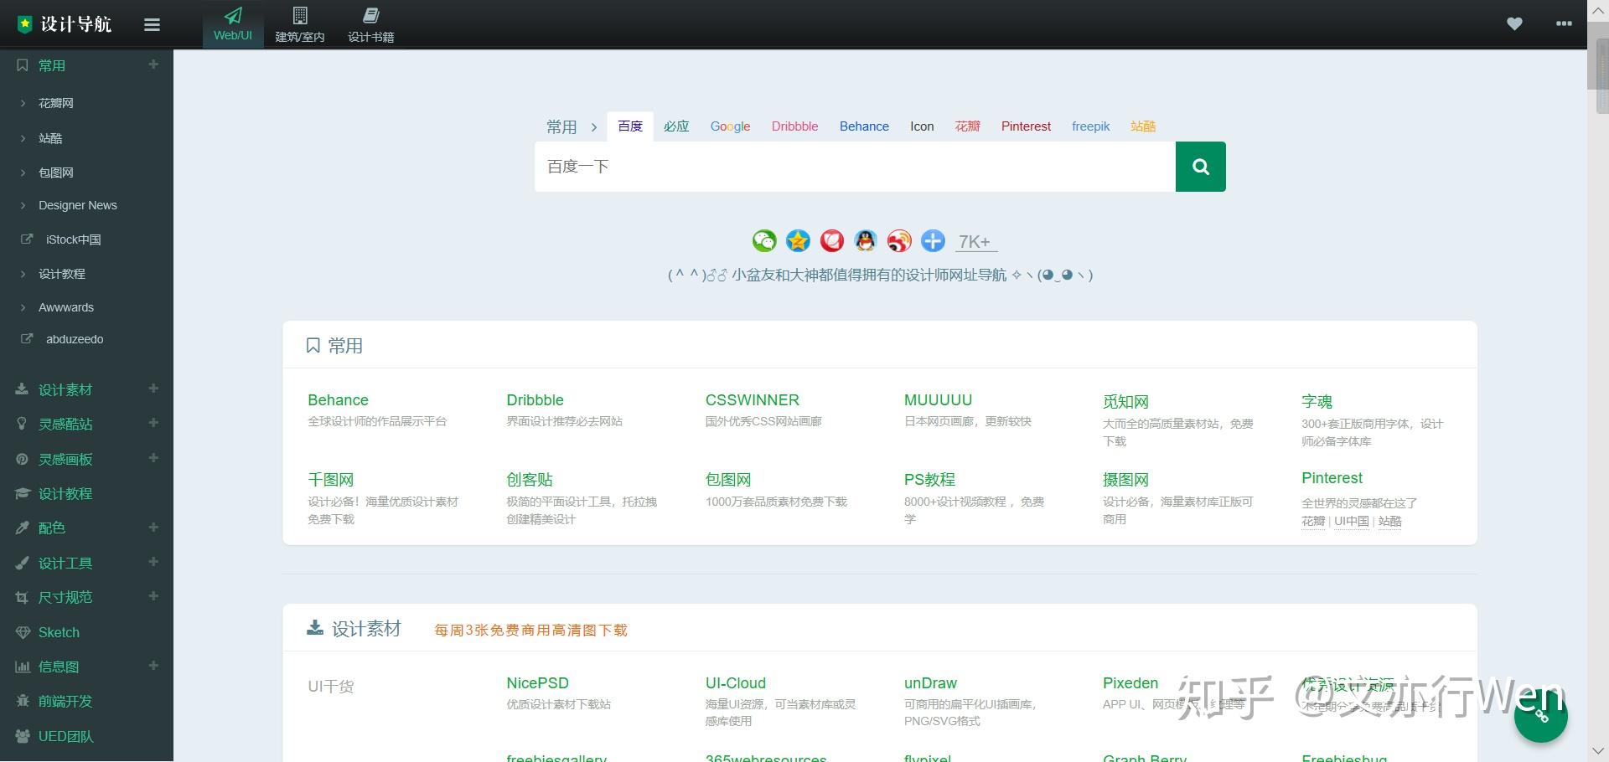Select the 百度 search engine tab
The height and width of the screenshot is (762, 1609).
pos(630,126)
